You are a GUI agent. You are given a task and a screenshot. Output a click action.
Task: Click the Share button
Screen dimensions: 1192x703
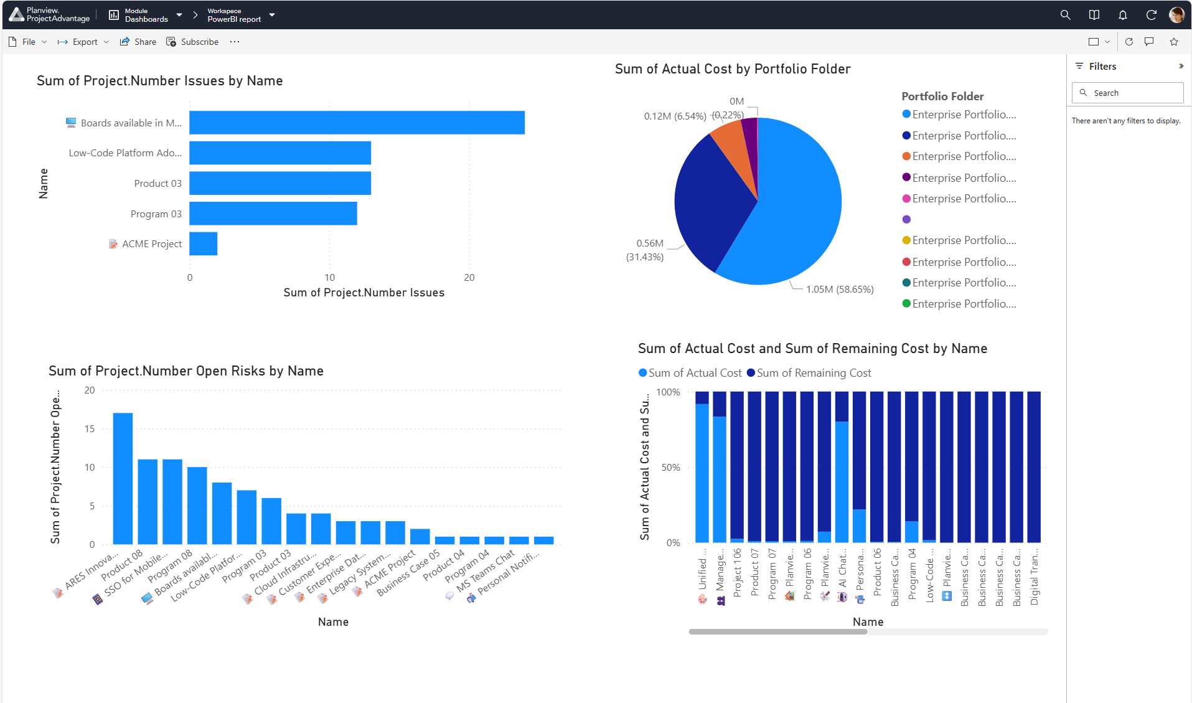point(138,42)
